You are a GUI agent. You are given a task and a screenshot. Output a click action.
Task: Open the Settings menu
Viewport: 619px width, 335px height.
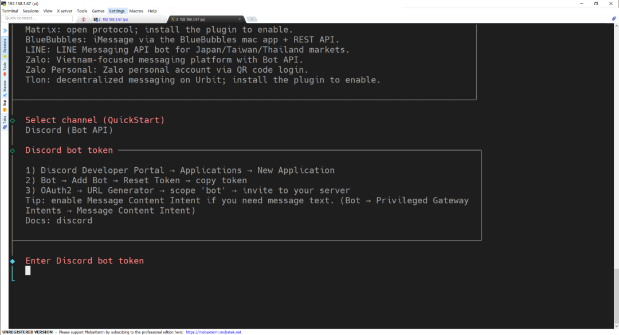coord(116,11)
